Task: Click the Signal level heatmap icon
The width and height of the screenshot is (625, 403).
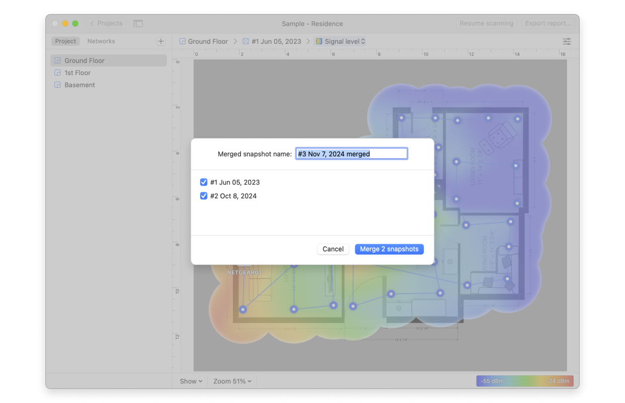Action: click(x=319, y=41)
